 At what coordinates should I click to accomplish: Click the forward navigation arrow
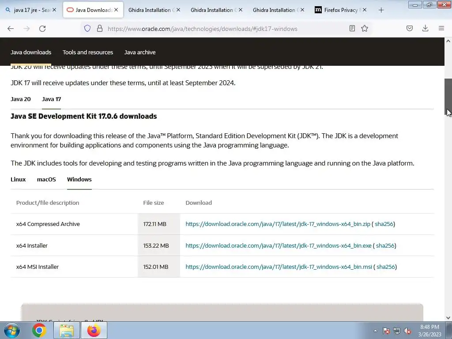pos(26,29)
